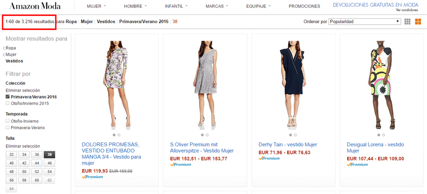Expand the MARCAS navigation menu
This screenshot has width=427, height=194.
217,6
